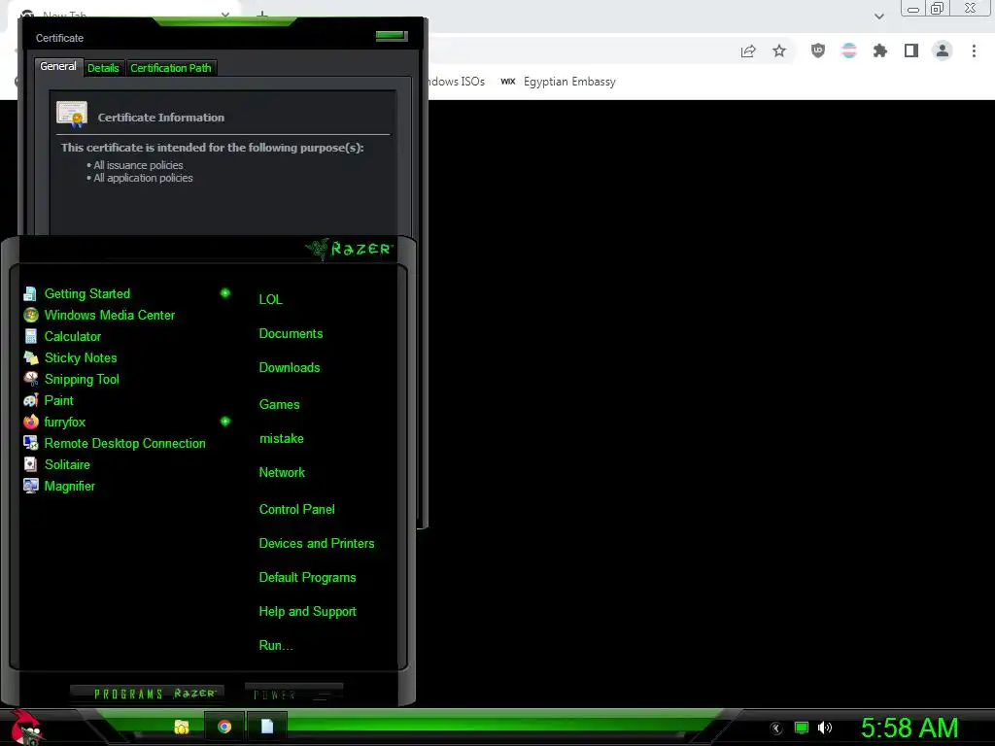Select the General tab in Certificate dialog
This screenshot has width=995, height=746.
tap(58, 67)
